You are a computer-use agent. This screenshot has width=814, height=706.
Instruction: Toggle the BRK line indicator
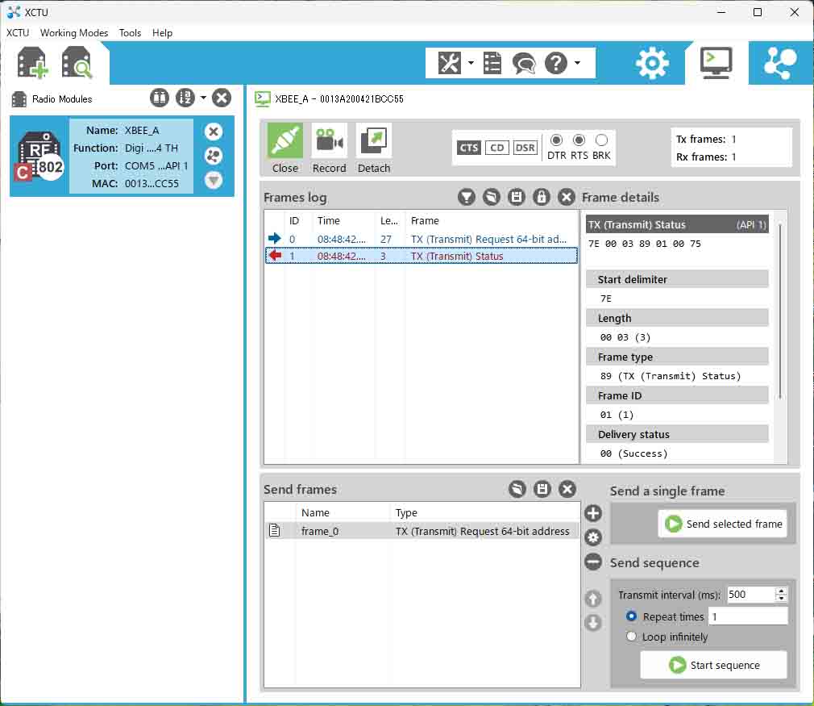click(x=602, y=140)
